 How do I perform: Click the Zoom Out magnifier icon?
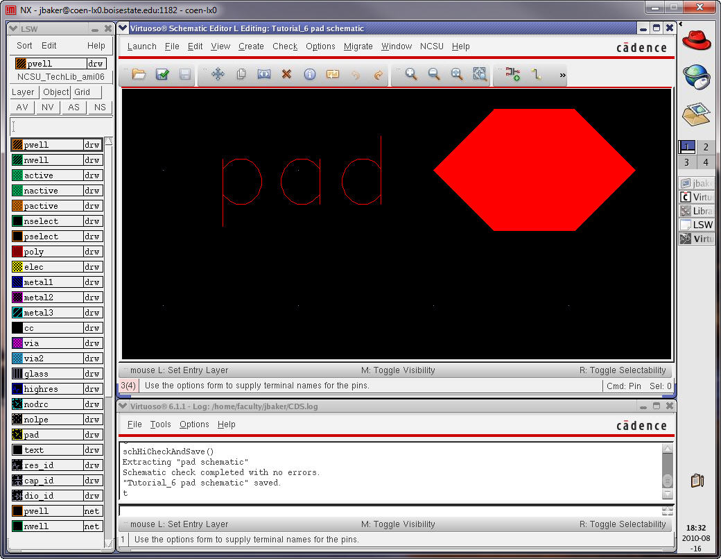pyautogui.click(x=434, y=74)
